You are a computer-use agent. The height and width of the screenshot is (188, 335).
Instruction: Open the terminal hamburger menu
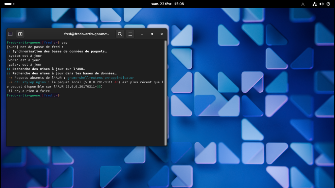pos(130,34)
